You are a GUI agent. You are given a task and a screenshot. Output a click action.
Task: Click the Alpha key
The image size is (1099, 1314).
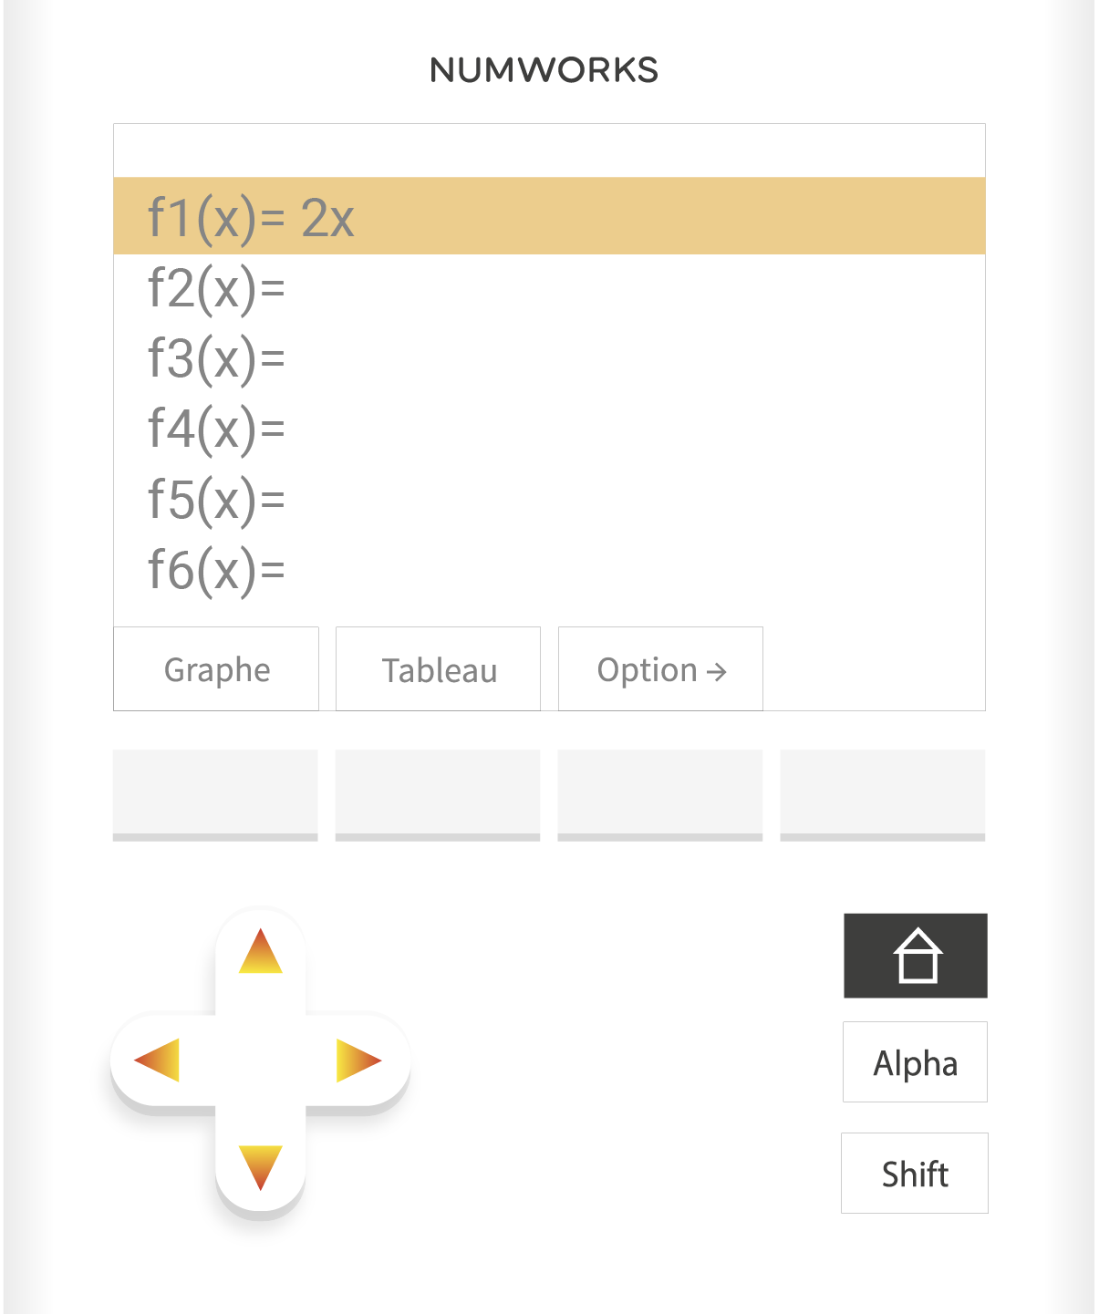pos(915,1062)
